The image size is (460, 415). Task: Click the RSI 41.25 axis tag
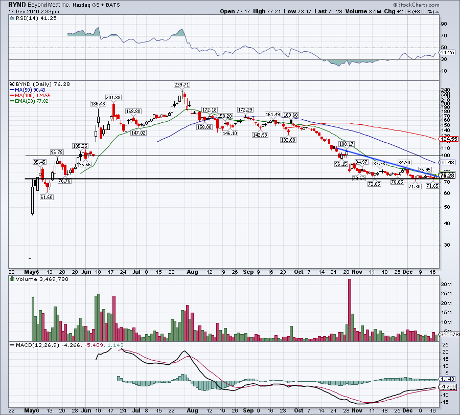coord(447,52)
